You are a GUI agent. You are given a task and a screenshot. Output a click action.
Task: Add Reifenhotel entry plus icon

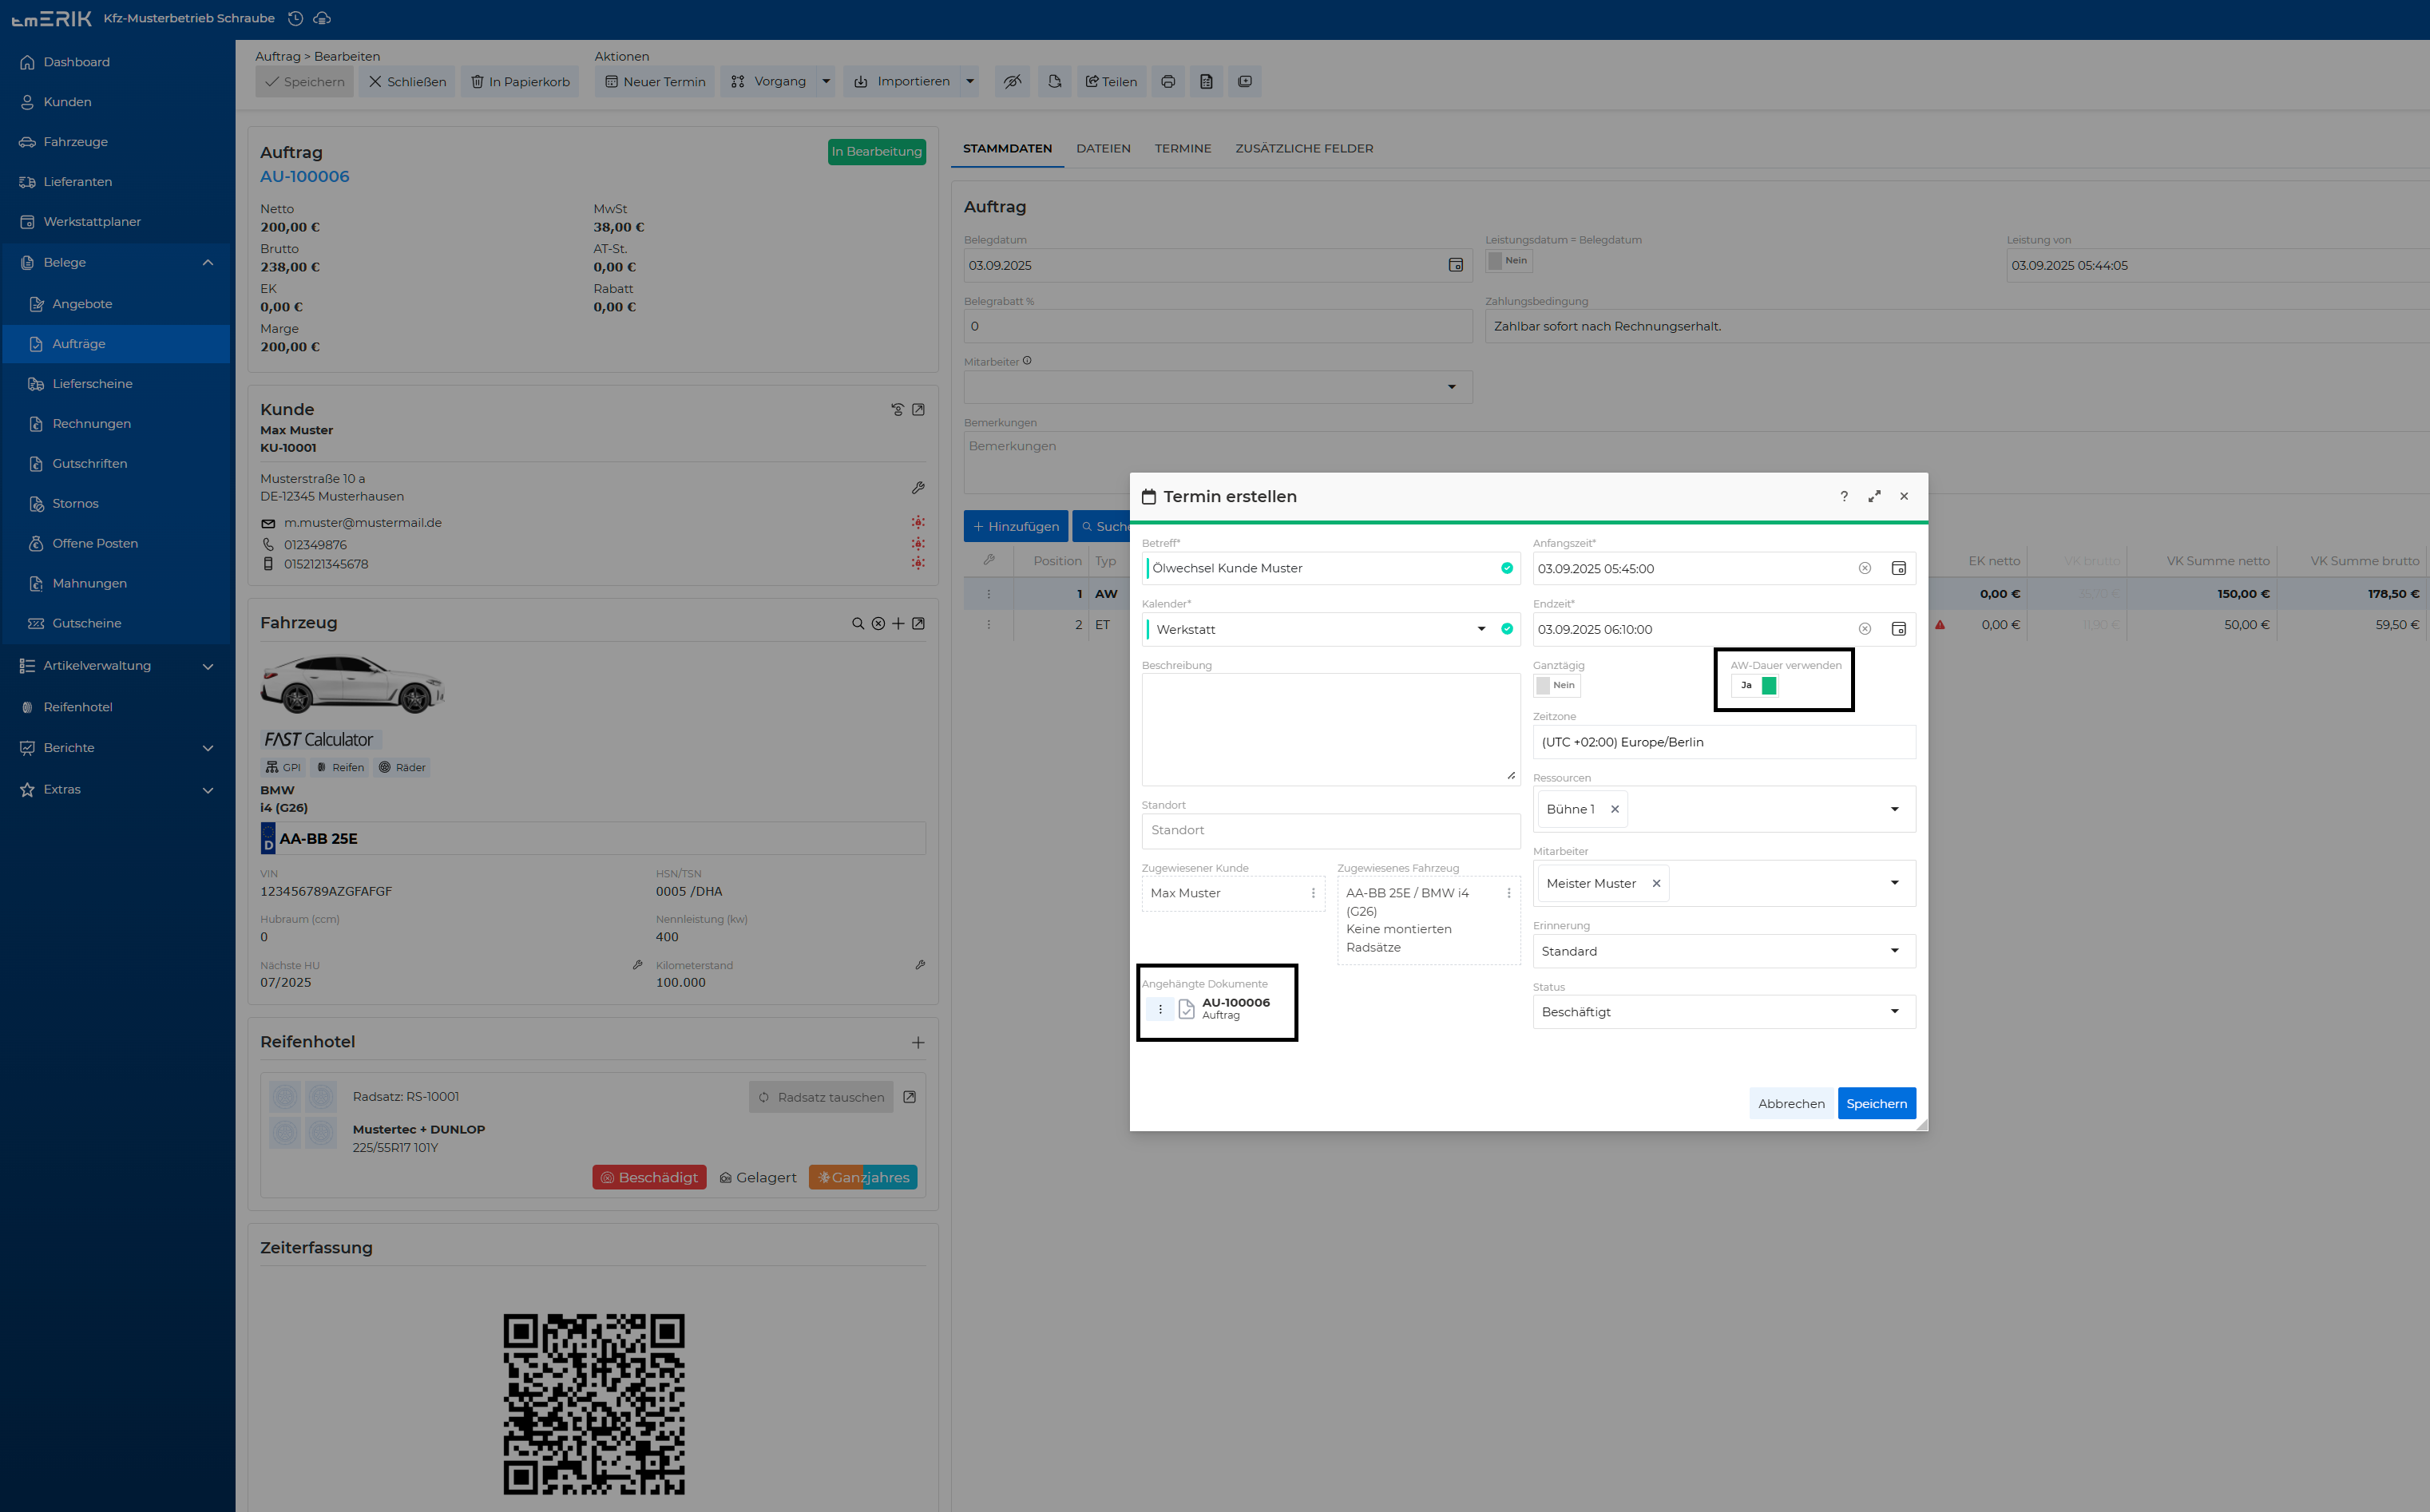918,1043
